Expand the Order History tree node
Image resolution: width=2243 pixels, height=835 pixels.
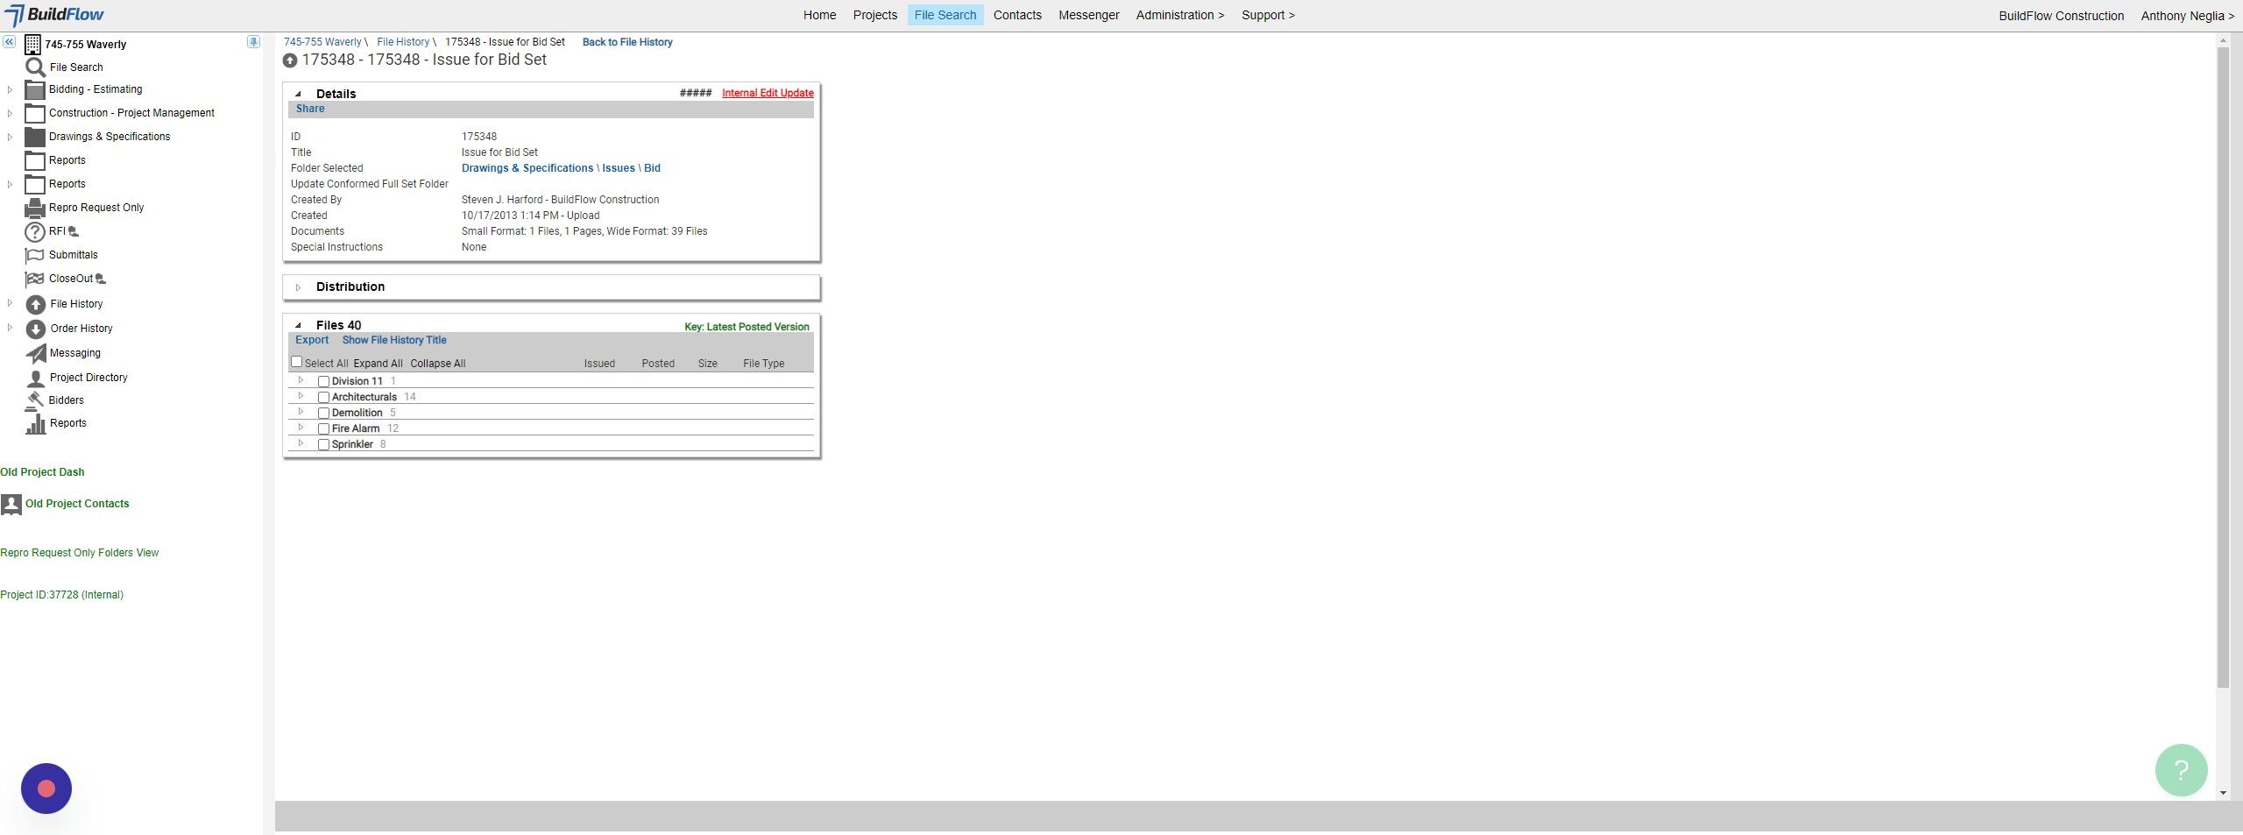pyautogui.click(x=10, y=328)
